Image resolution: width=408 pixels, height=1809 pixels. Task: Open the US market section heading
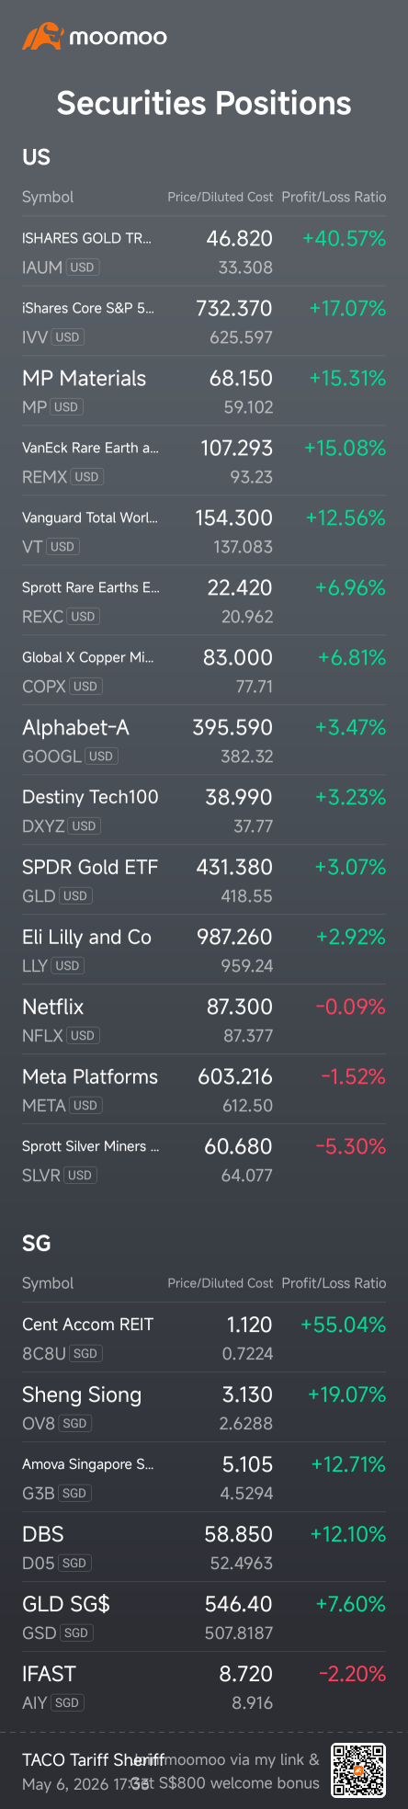pos(36,157)
